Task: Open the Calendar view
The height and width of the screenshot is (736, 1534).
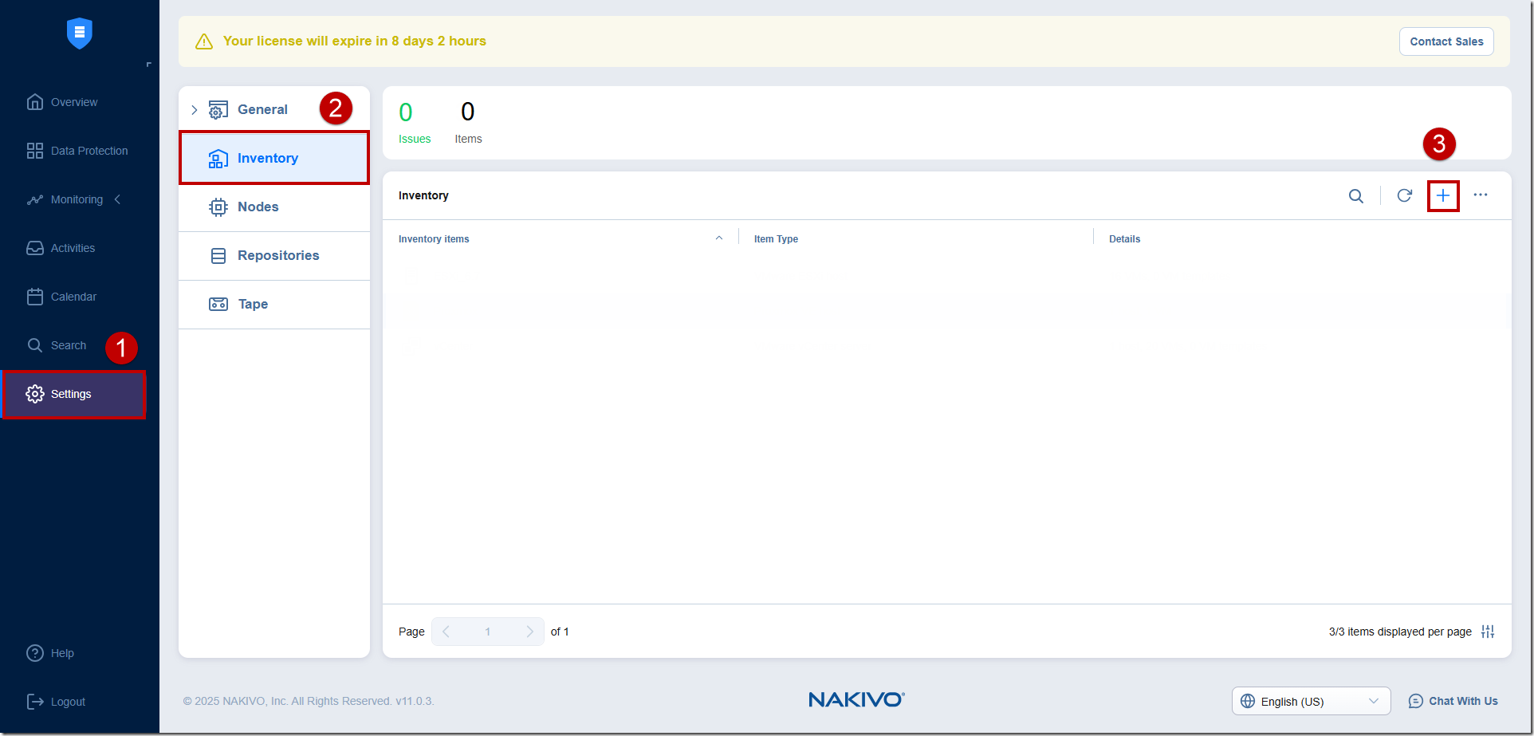Action: click(x=73, y=297)
